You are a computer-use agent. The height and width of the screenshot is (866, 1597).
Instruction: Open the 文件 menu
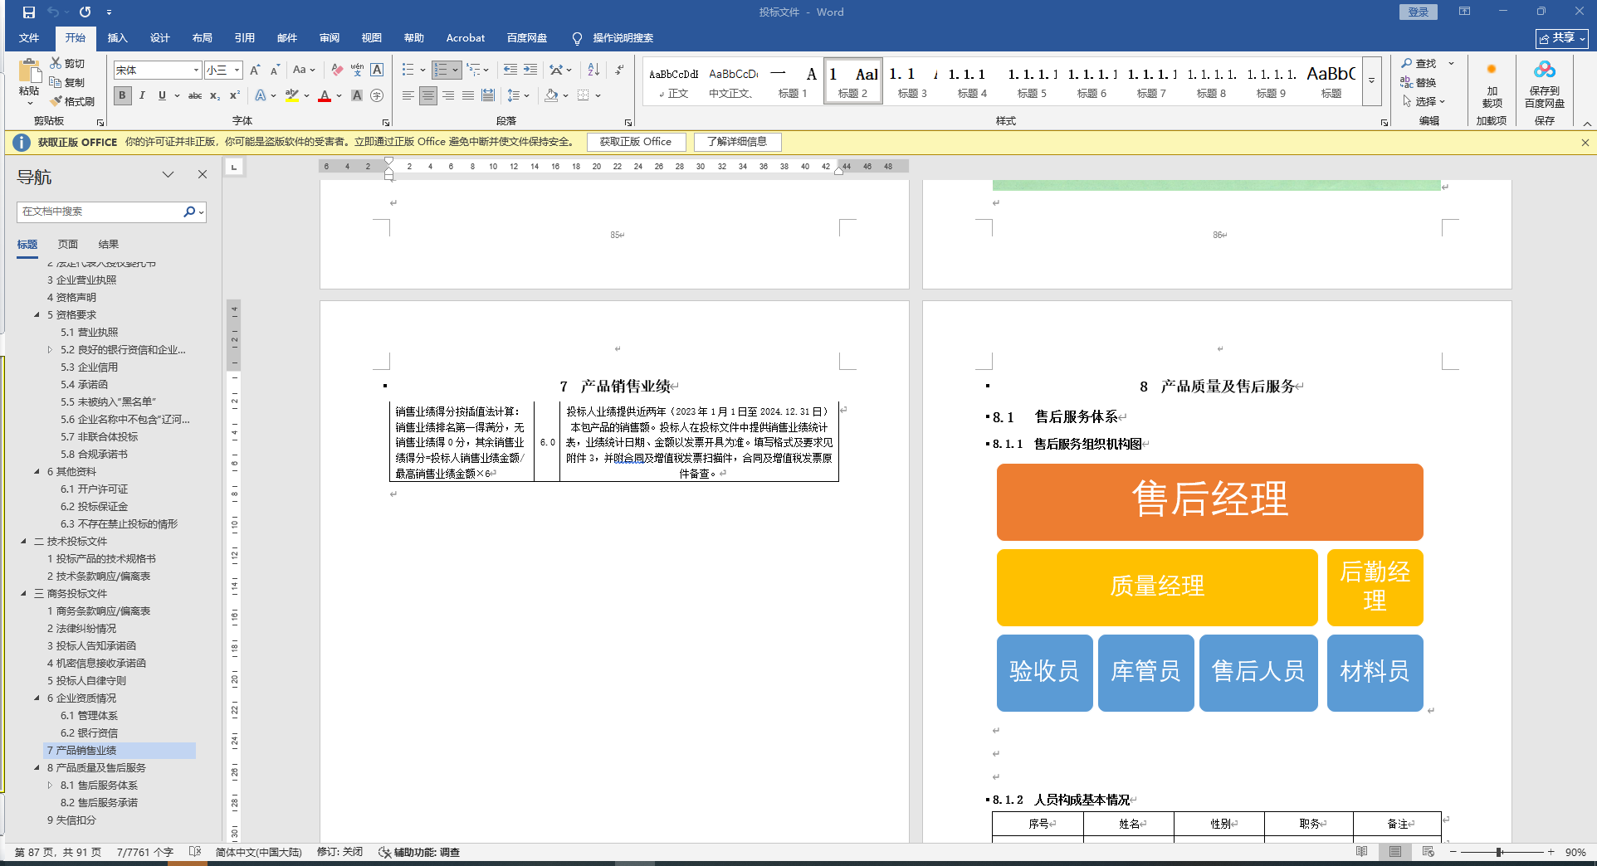(x=29, y=38)
